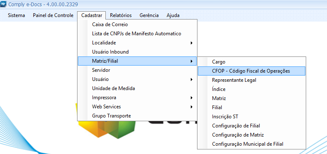Select Representante Legal in submenu

[251, 80]
